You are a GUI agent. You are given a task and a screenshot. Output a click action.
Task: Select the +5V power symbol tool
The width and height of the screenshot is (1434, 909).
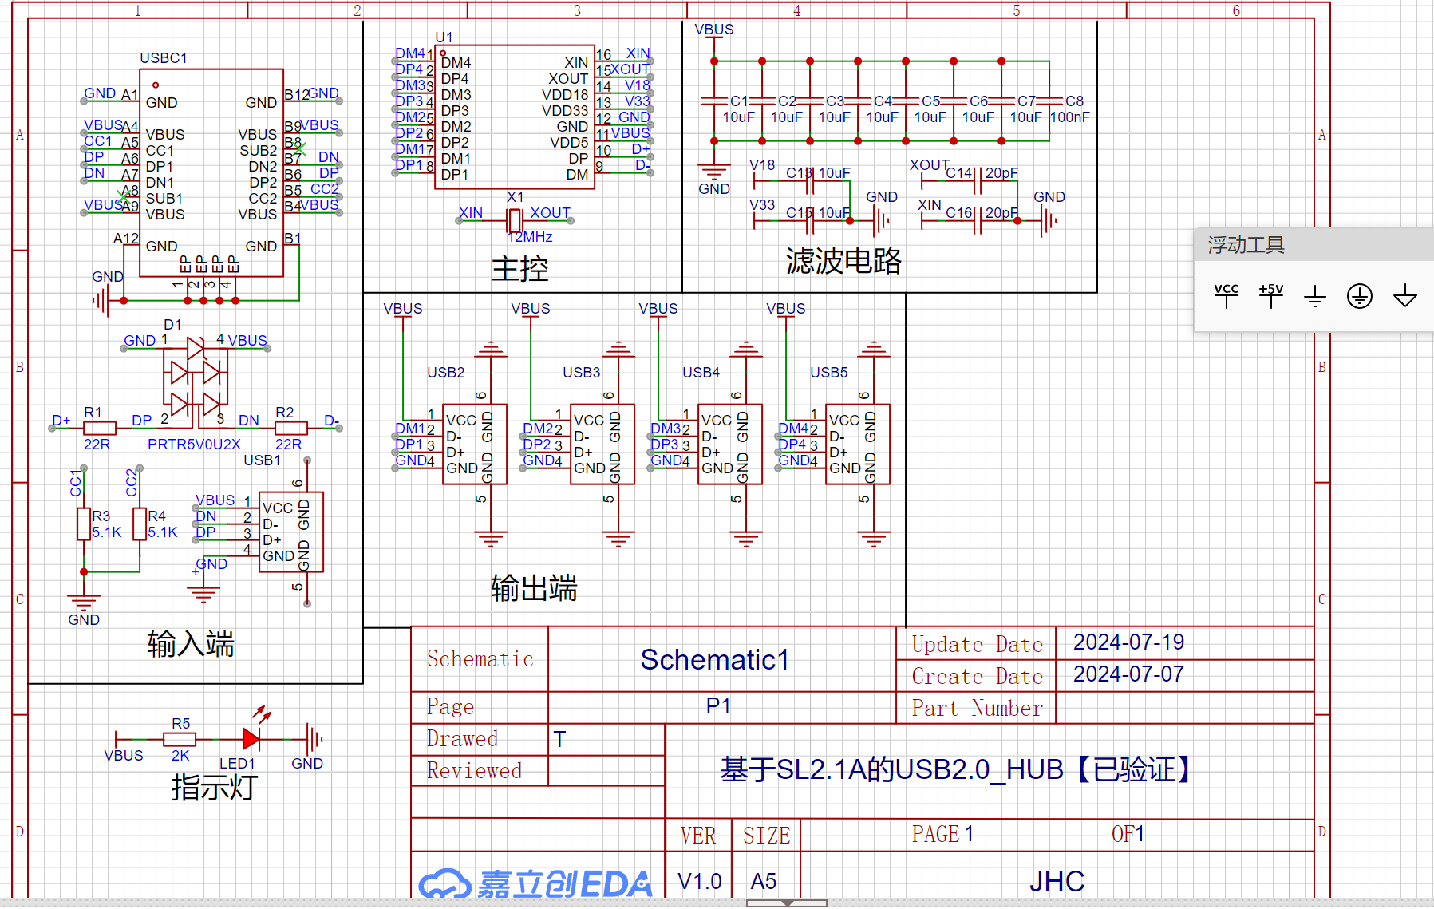[x=1270, y=295]
